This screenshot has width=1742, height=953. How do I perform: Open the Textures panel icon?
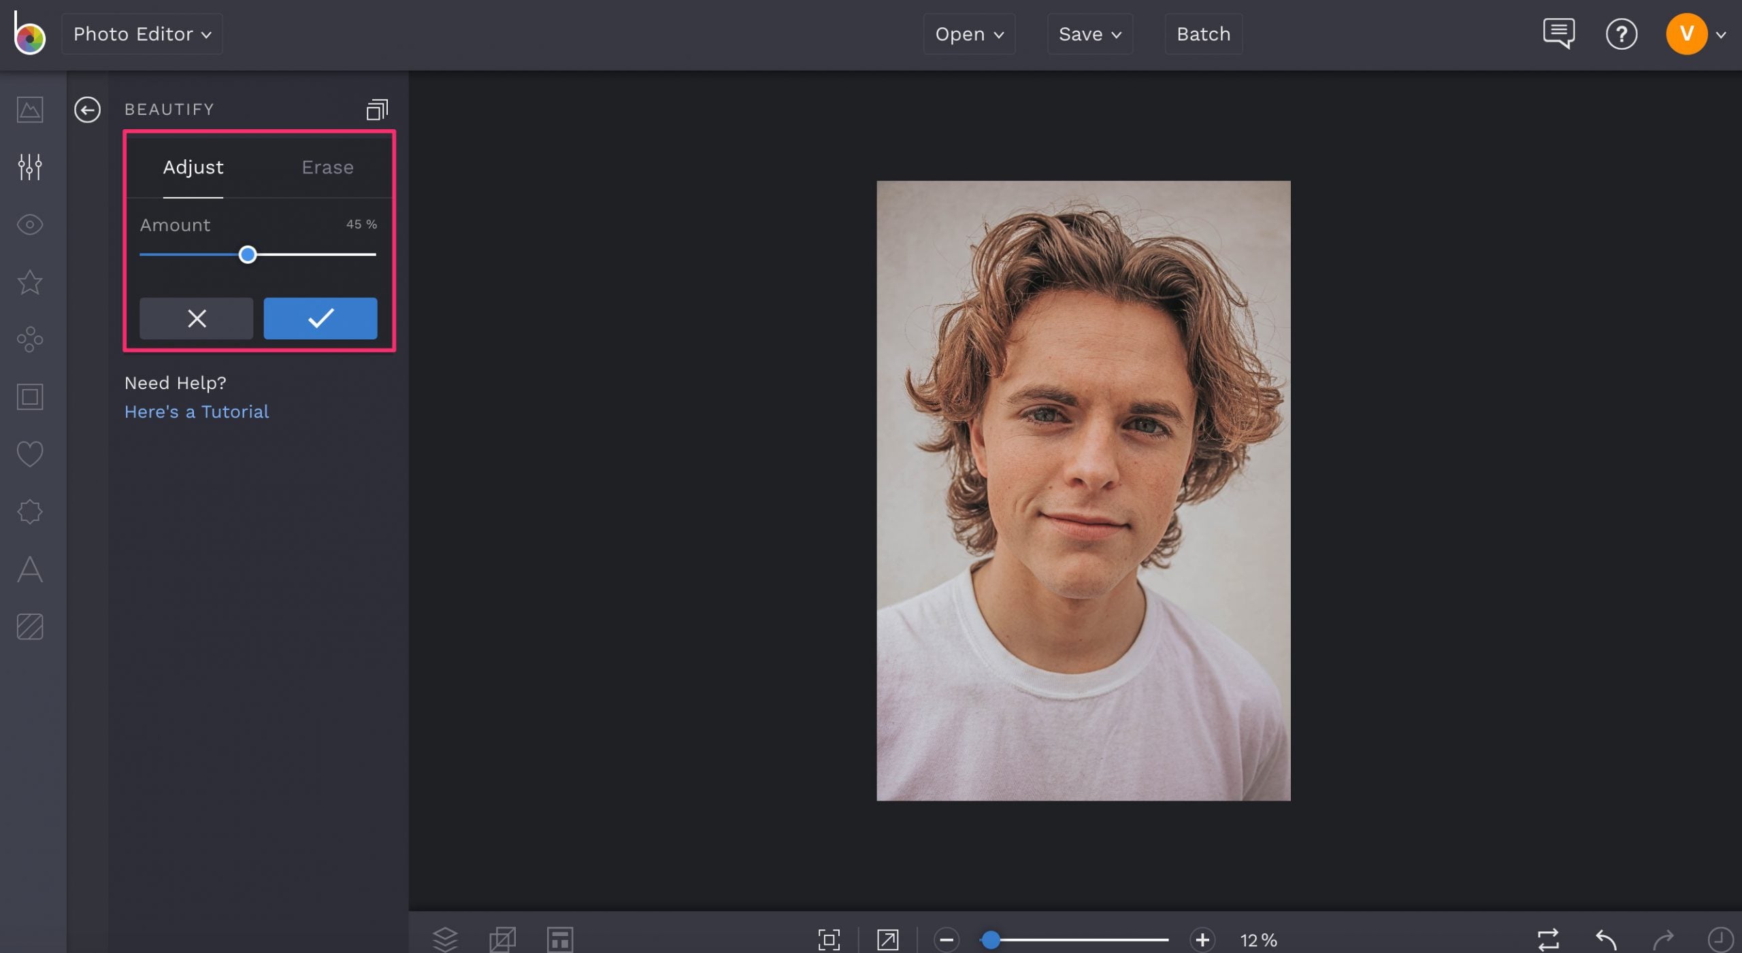click(x=29, y=627)
